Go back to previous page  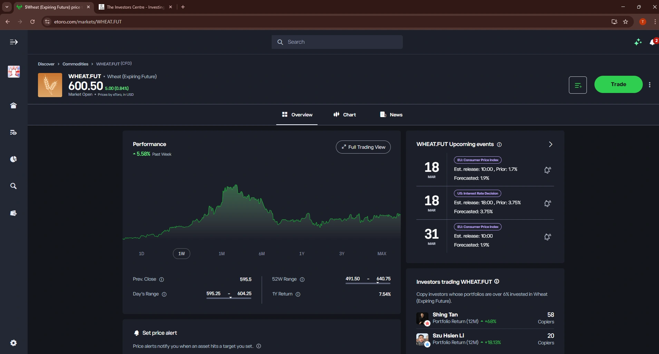[x=8, y=22]
